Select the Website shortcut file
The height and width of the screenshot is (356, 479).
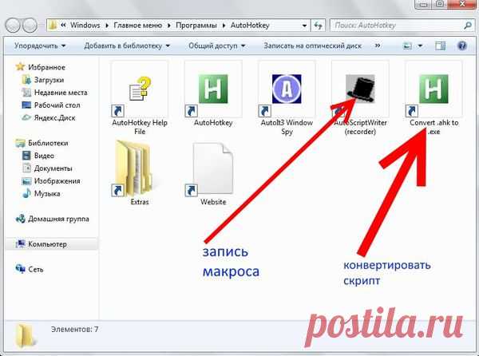(213, 172)
